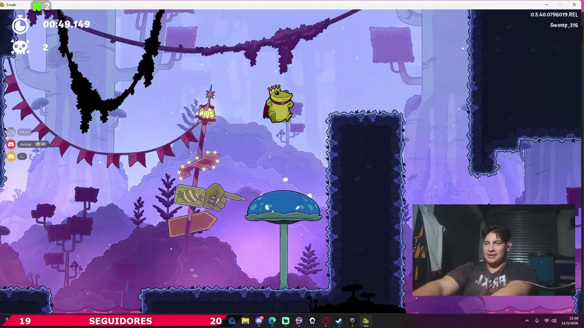Open Steam from the taskbar
The height and width of the screenshot is (328, 584).
(x=339, y=321)
